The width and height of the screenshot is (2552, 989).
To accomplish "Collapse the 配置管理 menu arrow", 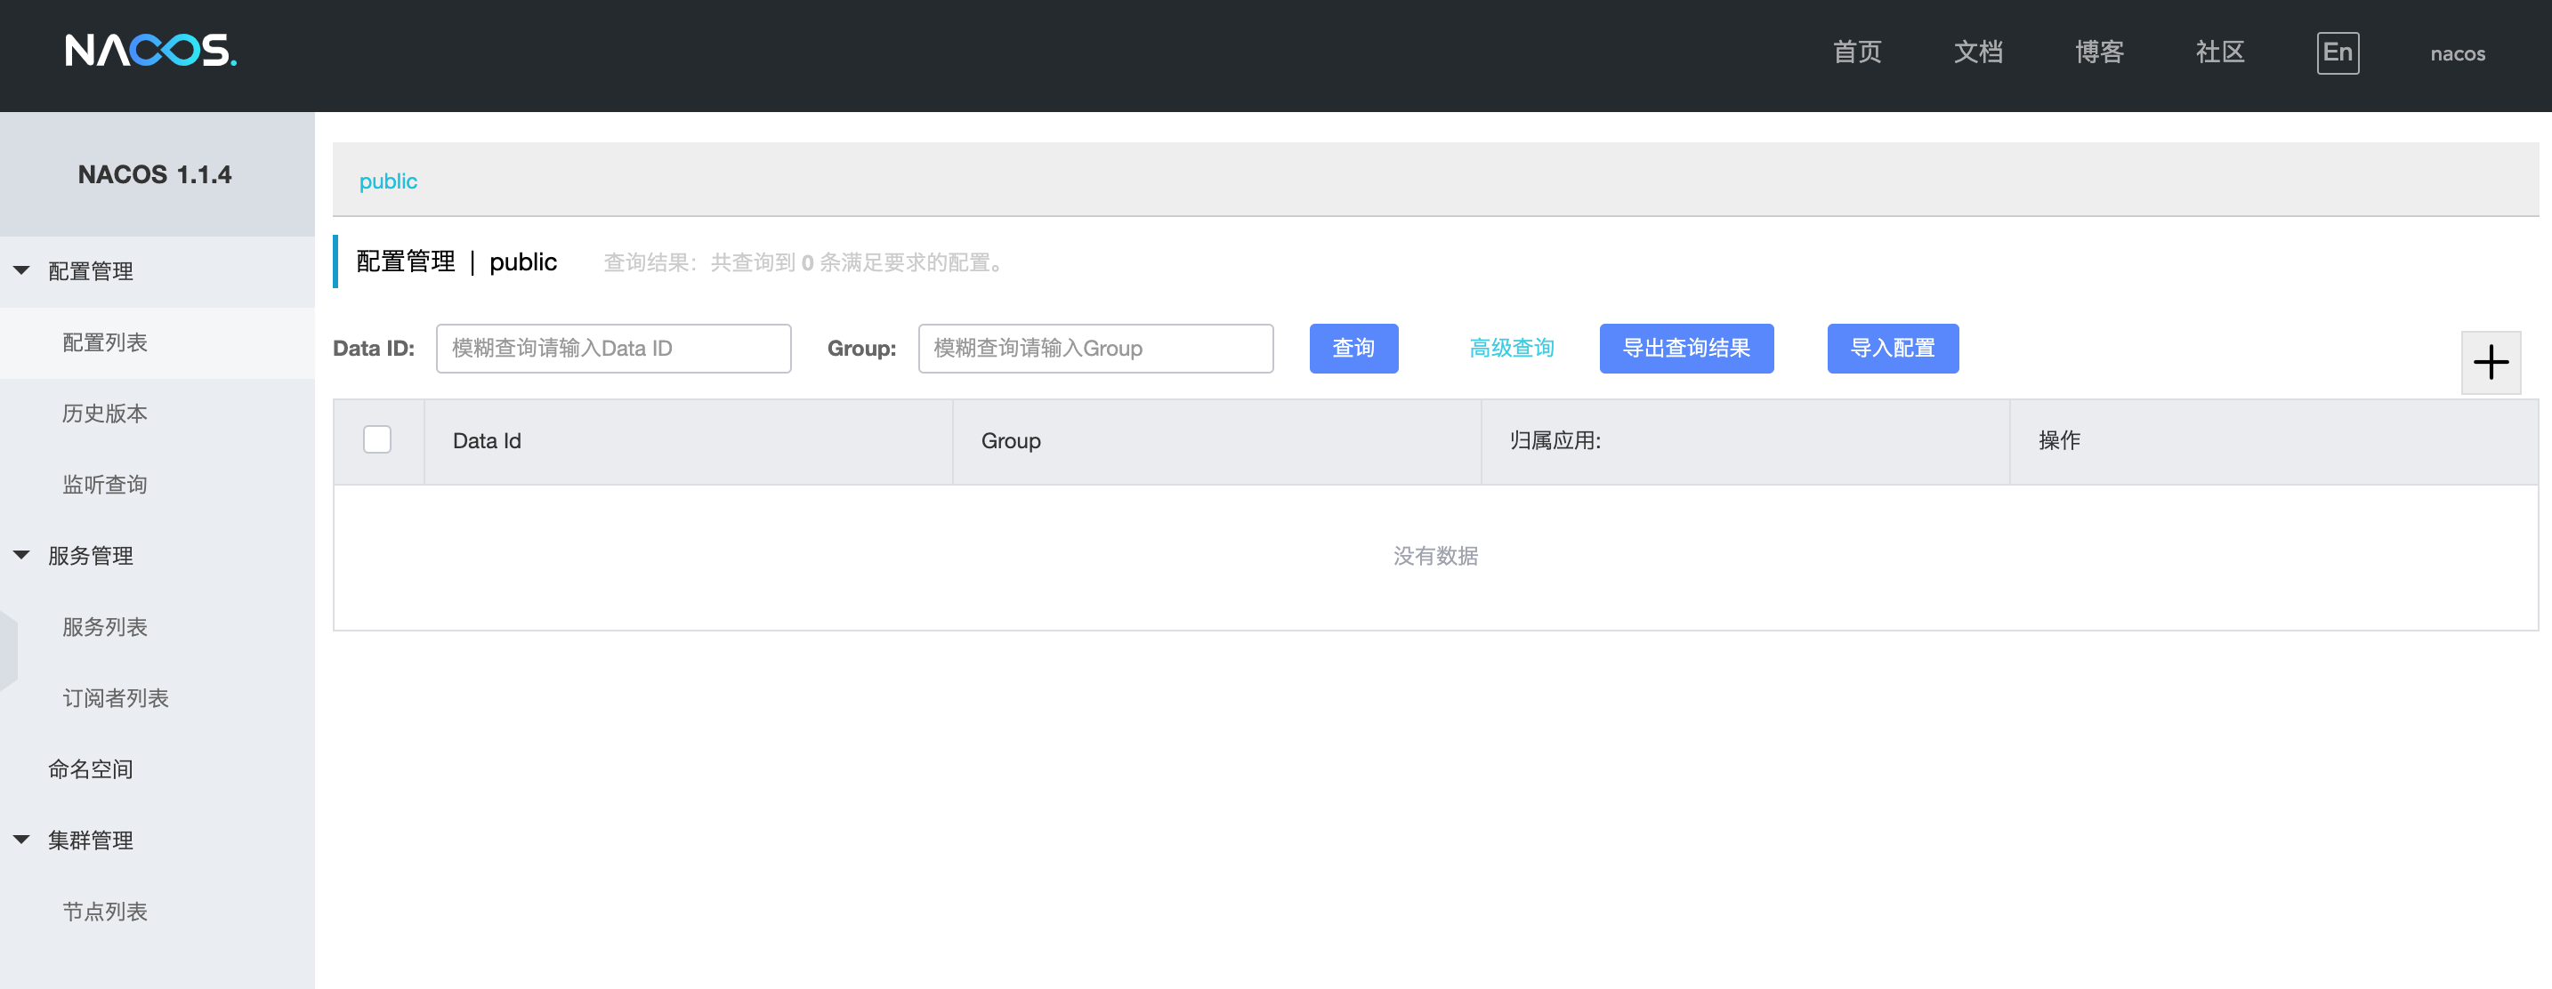I will pyautogui.click(x=21, y=270).
